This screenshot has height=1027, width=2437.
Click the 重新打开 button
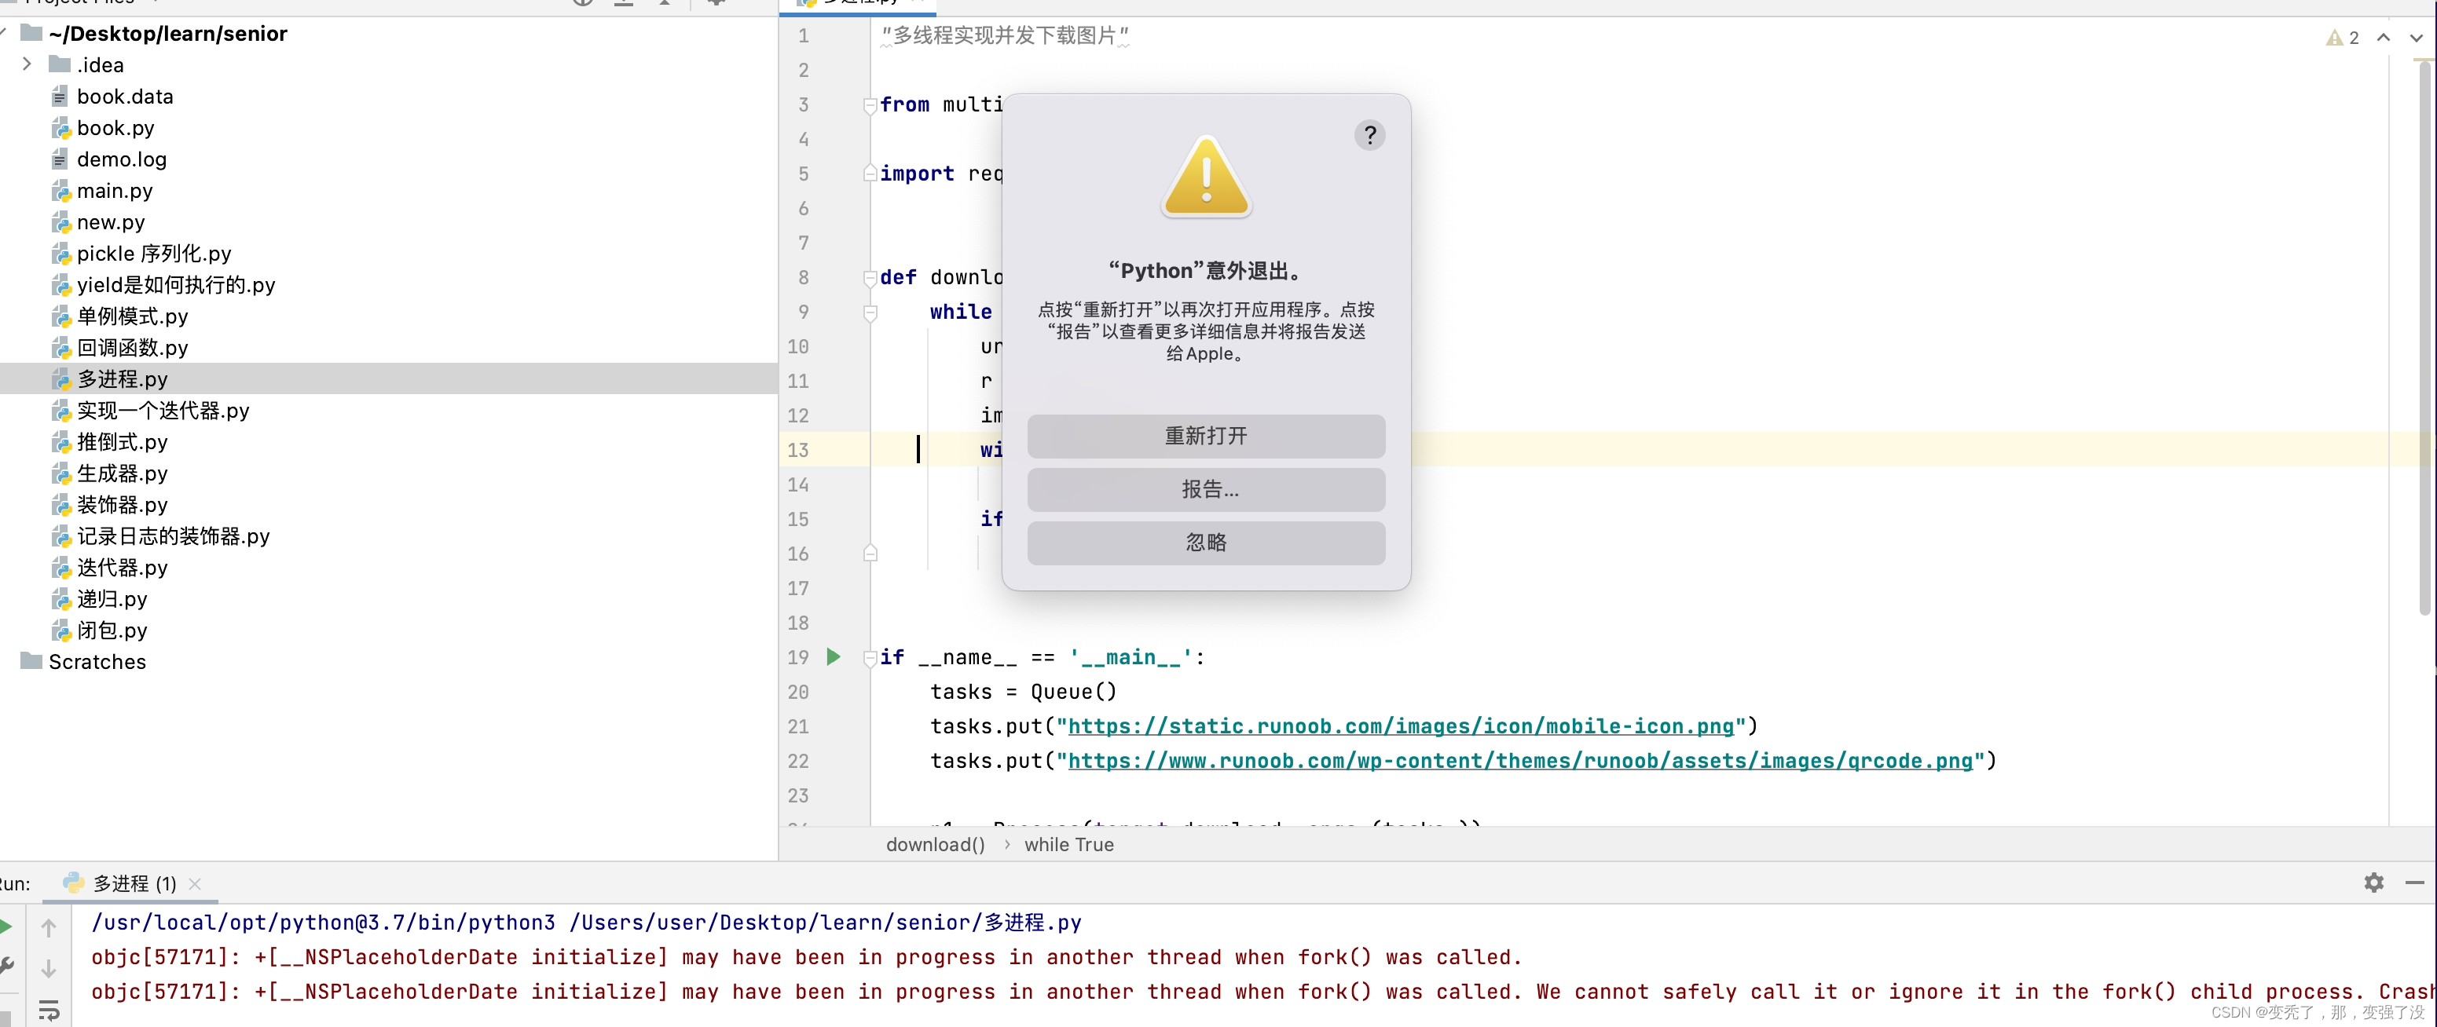(1205, 436)
